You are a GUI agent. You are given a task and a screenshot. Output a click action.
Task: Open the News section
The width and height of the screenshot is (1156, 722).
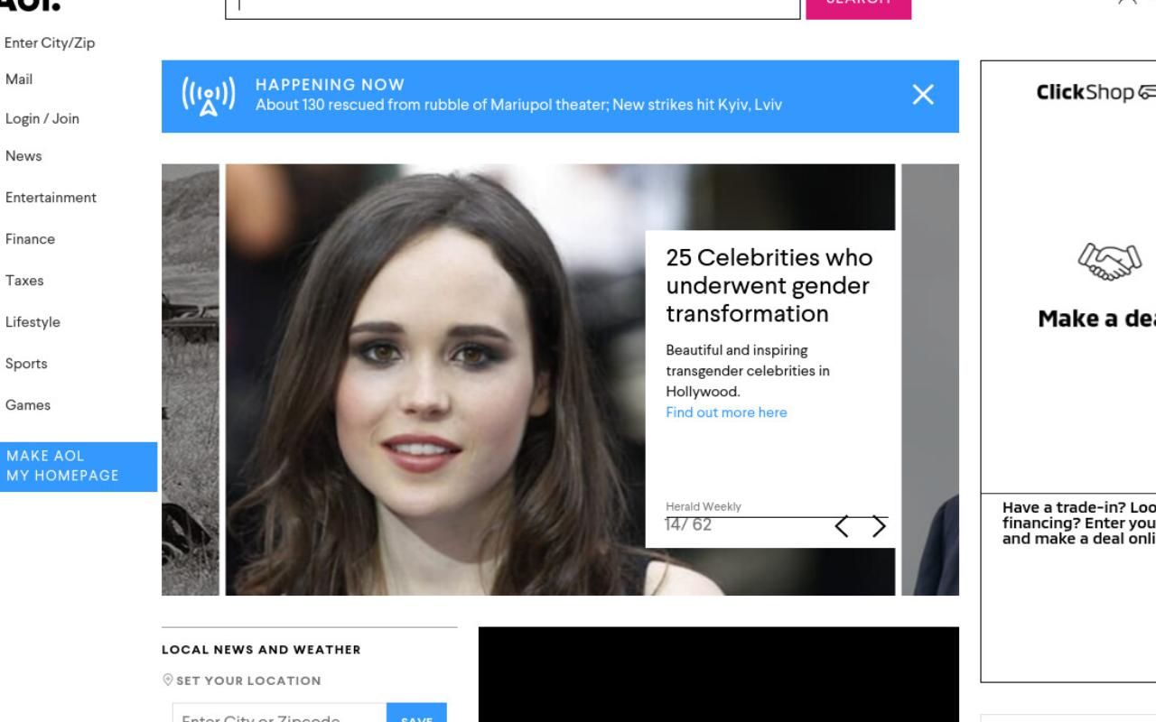(23, 156)
